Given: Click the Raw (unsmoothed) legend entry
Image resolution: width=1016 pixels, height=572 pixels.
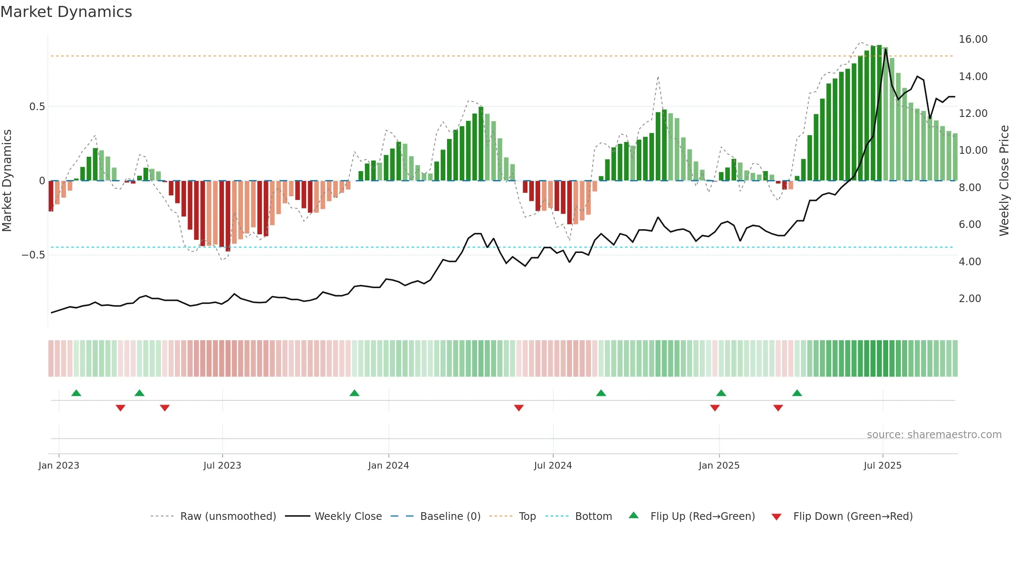Looking at the screenshot, I should (x=213, y=516).
